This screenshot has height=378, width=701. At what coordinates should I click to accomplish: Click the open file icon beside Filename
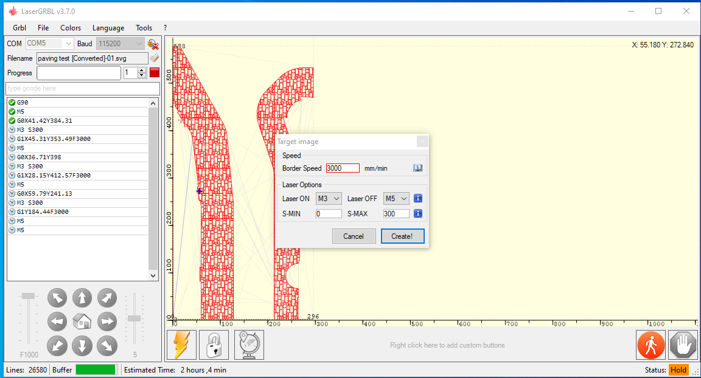[x=154, y=58]
